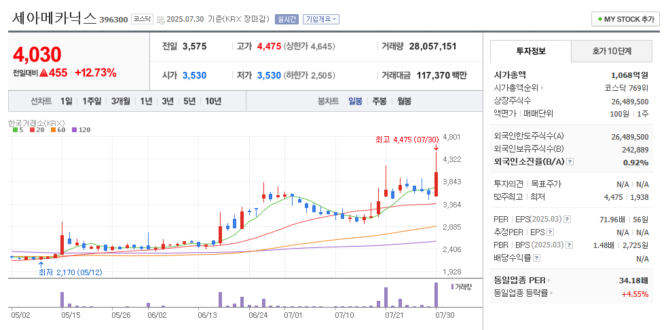Screen dimensions: 668x330
Task: Click the help icon next to PBR BPS(2025.03)
Action: pos(569,245)
